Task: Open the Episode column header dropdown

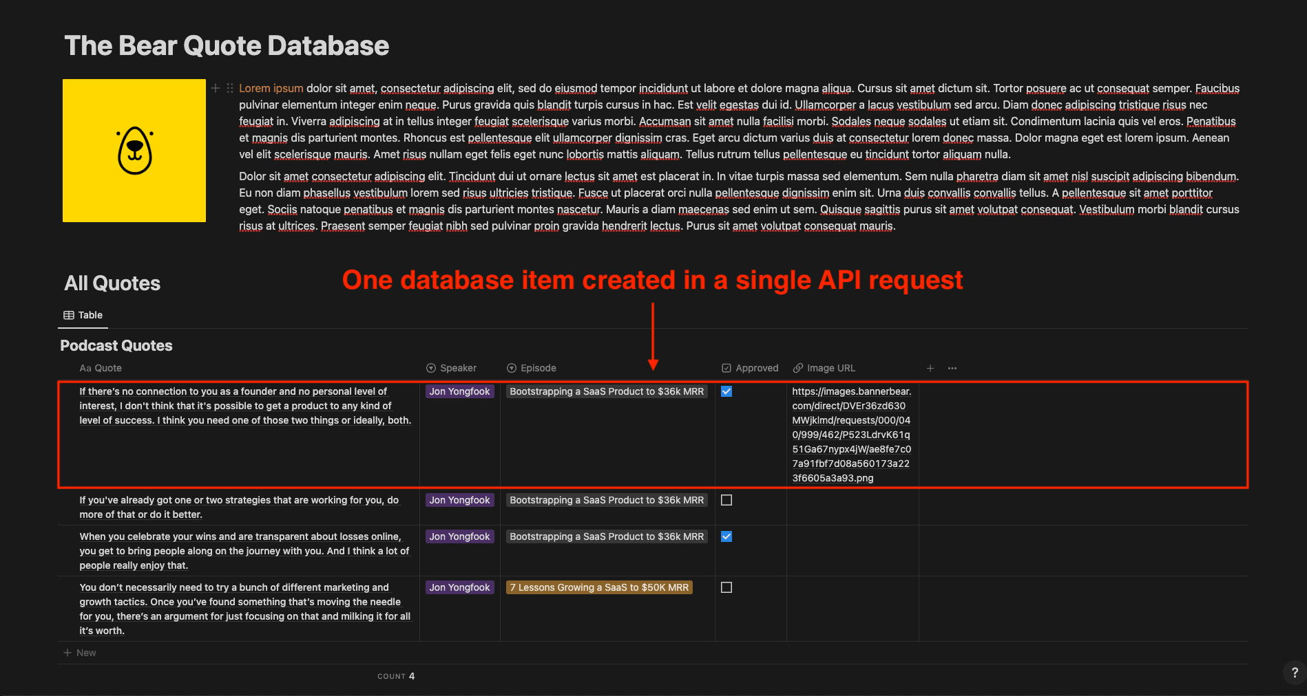Action: tap(532, 368)
